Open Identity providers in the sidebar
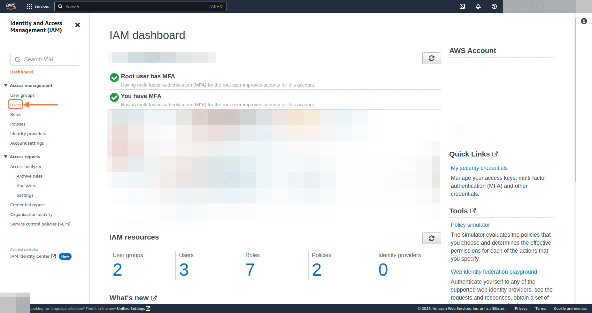 tap(28, 134)
